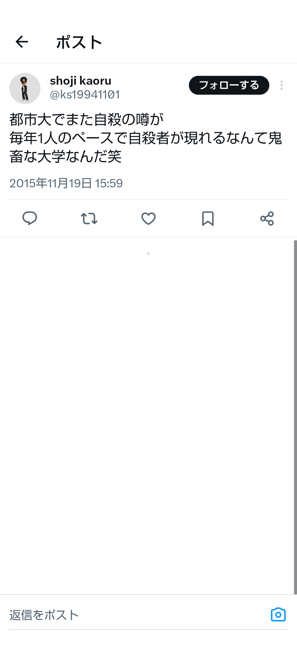Tap the post line 都市大でまた自殺の噂が
This screenshot has width=297, height=671.
[x=86, y=119]
